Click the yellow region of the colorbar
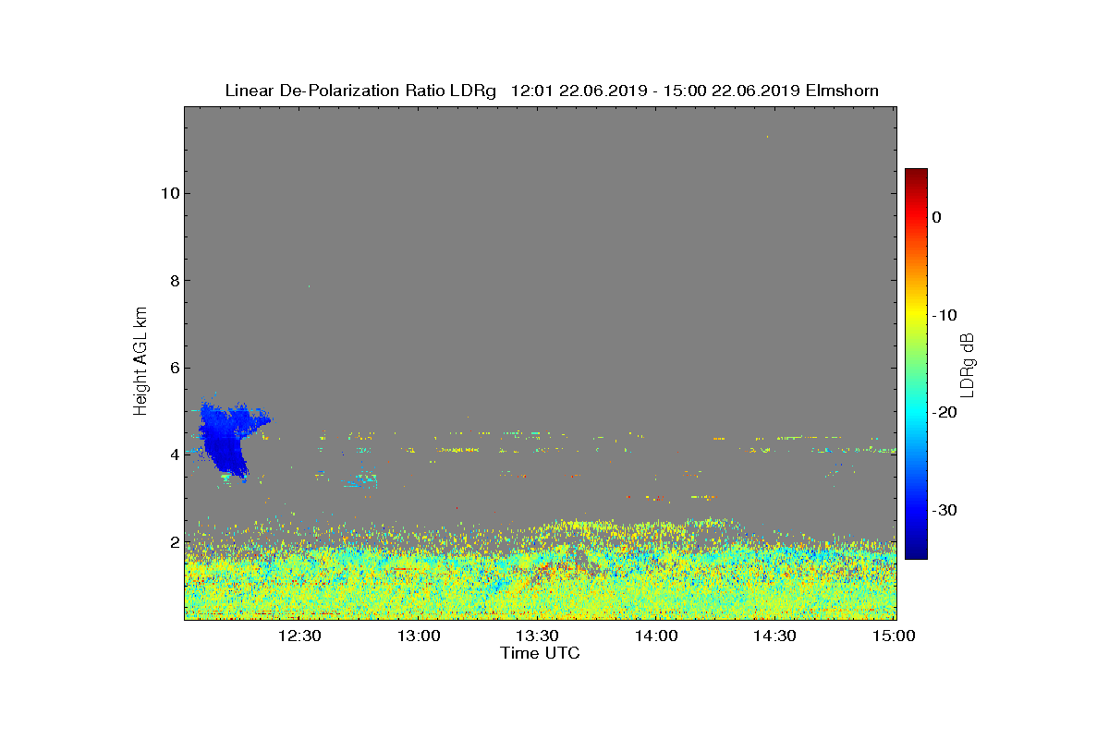The height and width of the screenshot is (739, 1109). [x=916, y=315]
